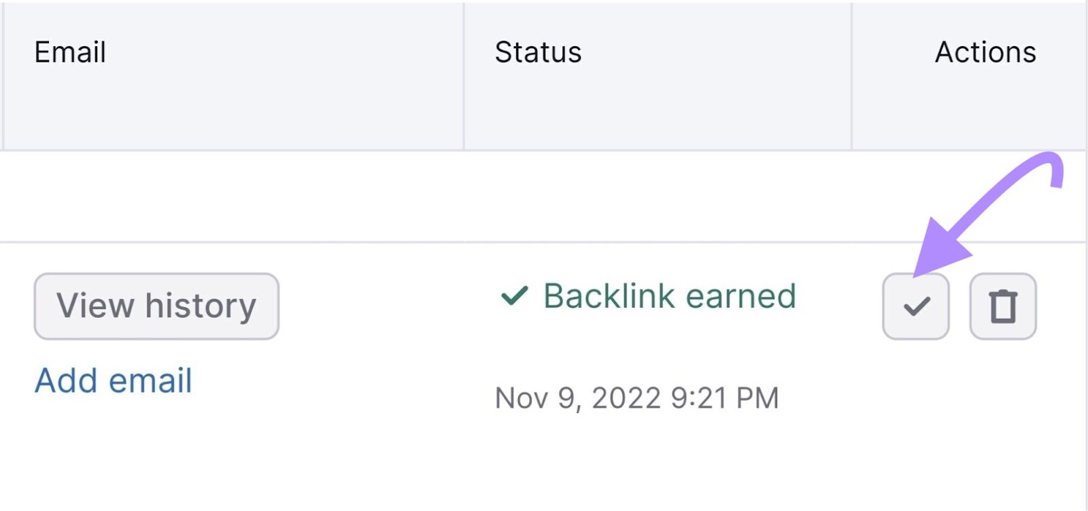The image size is (1088, 511).
Task: Open the Add email link
Action: coord(113,380)
